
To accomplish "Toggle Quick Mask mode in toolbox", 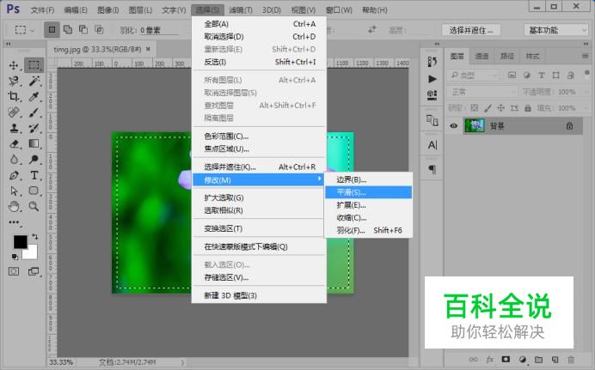I will (x=14, y=271).
